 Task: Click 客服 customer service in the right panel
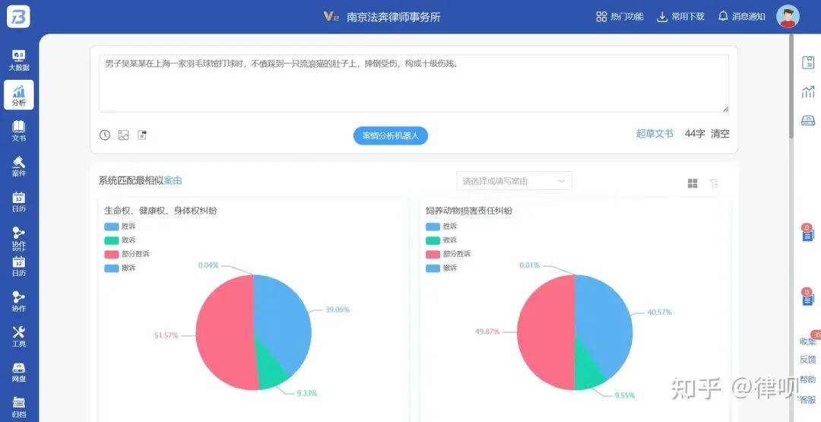[807, 399]
